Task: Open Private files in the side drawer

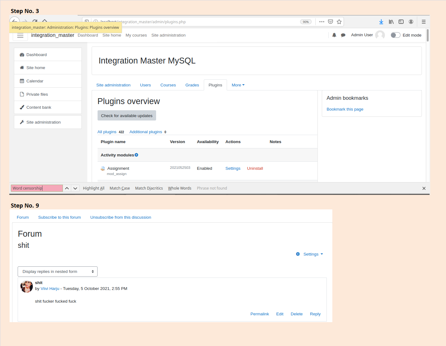Action: coord(48,94)
